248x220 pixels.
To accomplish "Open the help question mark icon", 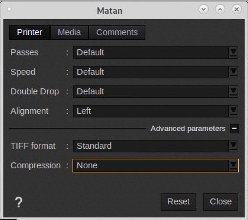I will (x=19, y=203).
